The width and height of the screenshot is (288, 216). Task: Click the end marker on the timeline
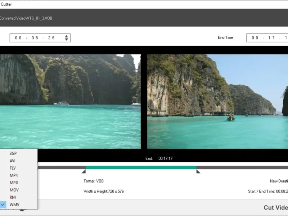coord(198,172)
